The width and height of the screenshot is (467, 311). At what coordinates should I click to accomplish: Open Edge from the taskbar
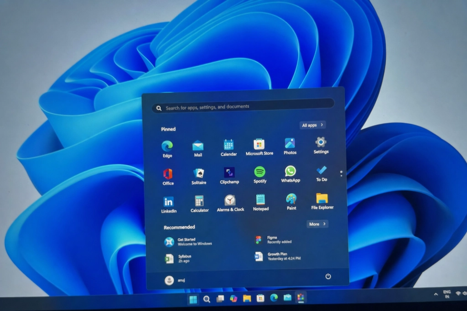coord(274,297)
